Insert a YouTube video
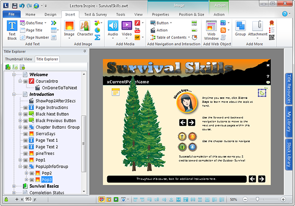The image size is (295, 206). (137, 30)
